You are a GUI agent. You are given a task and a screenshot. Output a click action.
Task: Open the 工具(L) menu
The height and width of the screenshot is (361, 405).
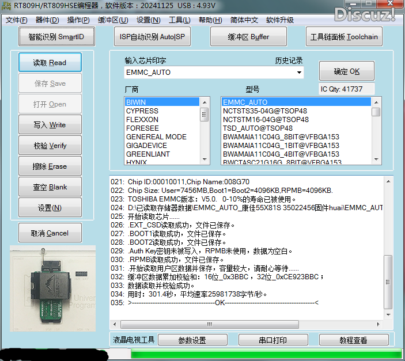[180, 20]
